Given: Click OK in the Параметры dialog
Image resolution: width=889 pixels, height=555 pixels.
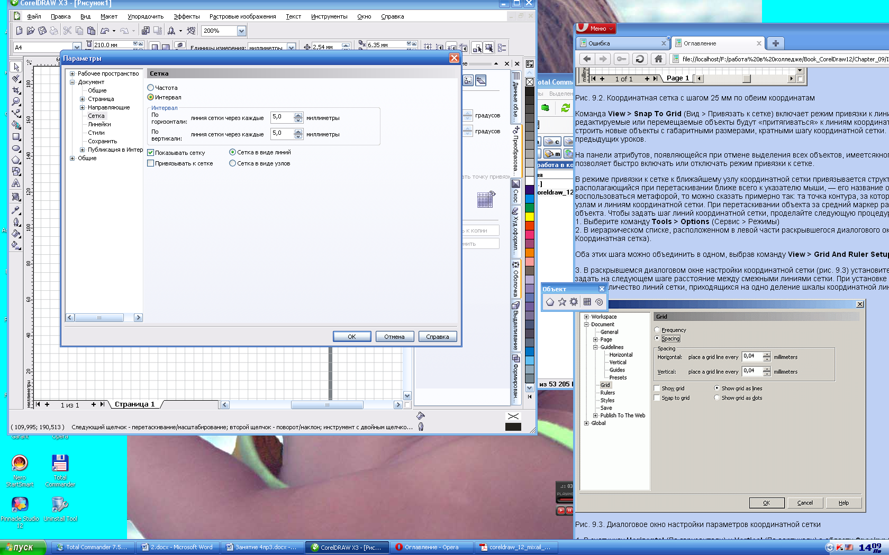Looking at the screenshot, I should click(352, 337).
